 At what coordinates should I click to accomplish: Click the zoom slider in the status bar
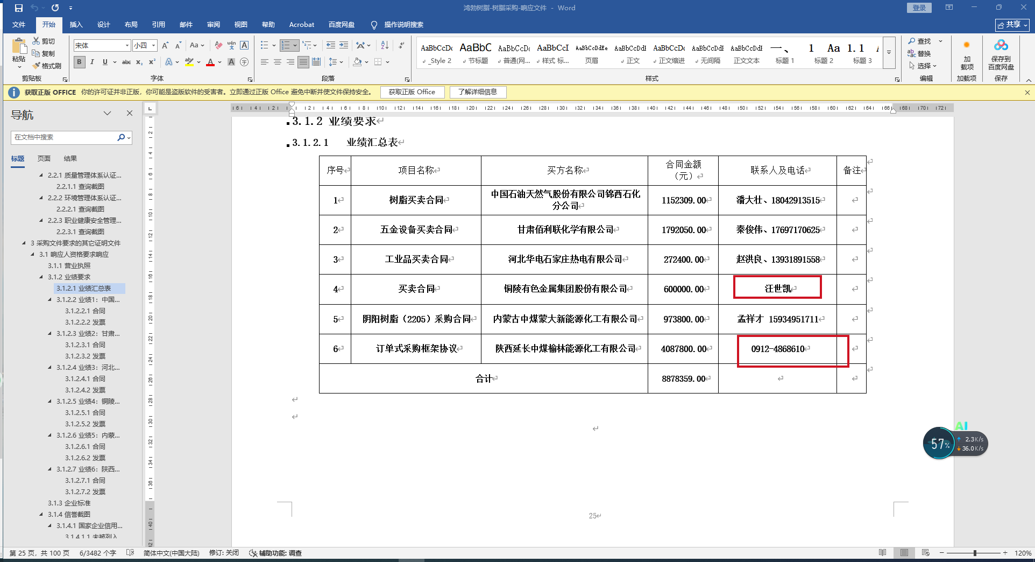974,553
